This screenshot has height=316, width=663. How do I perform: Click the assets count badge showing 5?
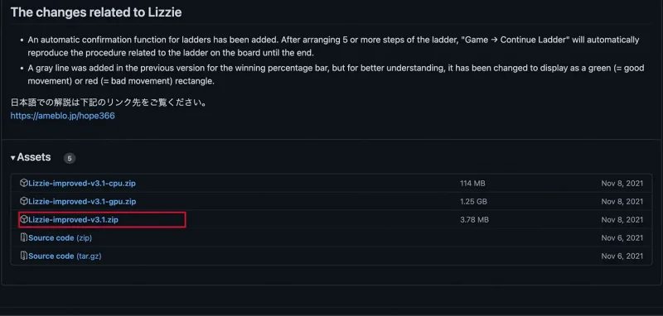point(70,158)
